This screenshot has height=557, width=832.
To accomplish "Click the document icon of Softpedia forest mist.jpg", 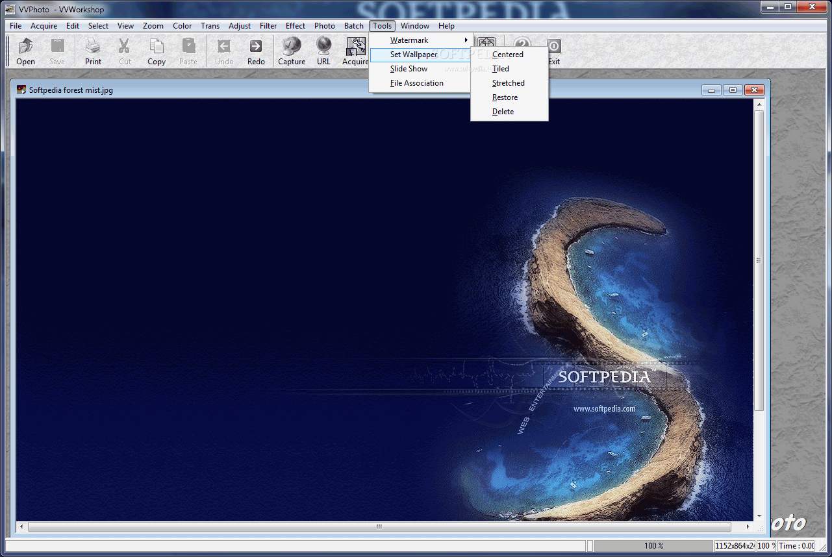I will click(21, 90).
